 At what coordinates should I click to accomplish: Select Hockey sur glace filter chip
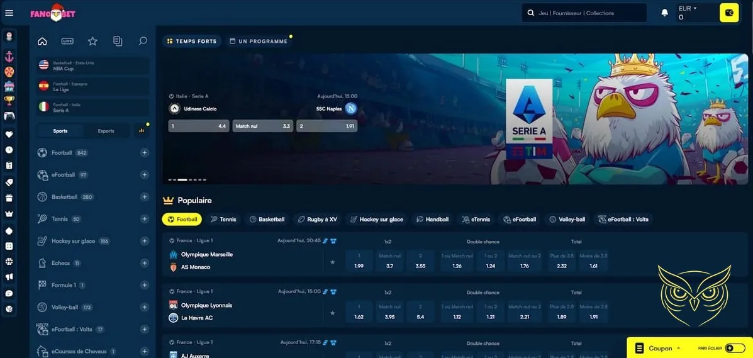point(376,220)
